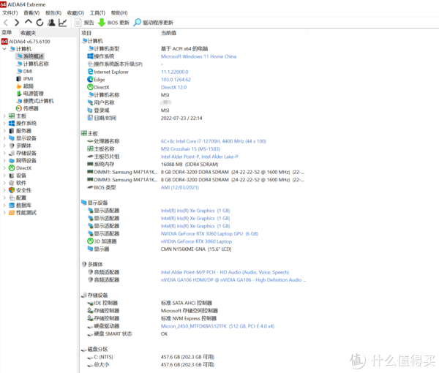Expand the 服务器 tree node

[x=4, y=131]
